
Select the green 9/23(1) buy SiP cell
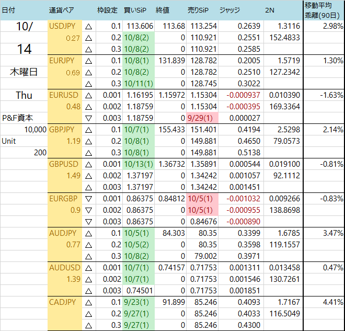pos(139,302)
